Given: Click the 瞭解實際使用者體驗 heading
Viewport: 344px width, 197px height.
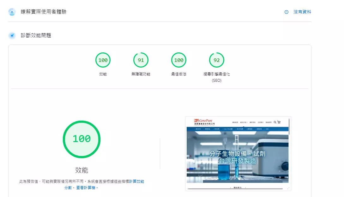Looking at the screenshot, I should [44, 12].
